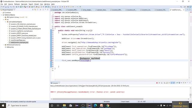Expand the Referenced Libraries node
This screenshot has width=192, height=108.
point(3,45)
